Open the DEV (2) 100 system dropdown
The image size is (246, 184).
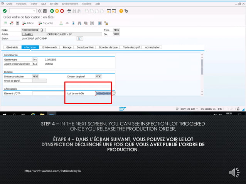(197, 109)
